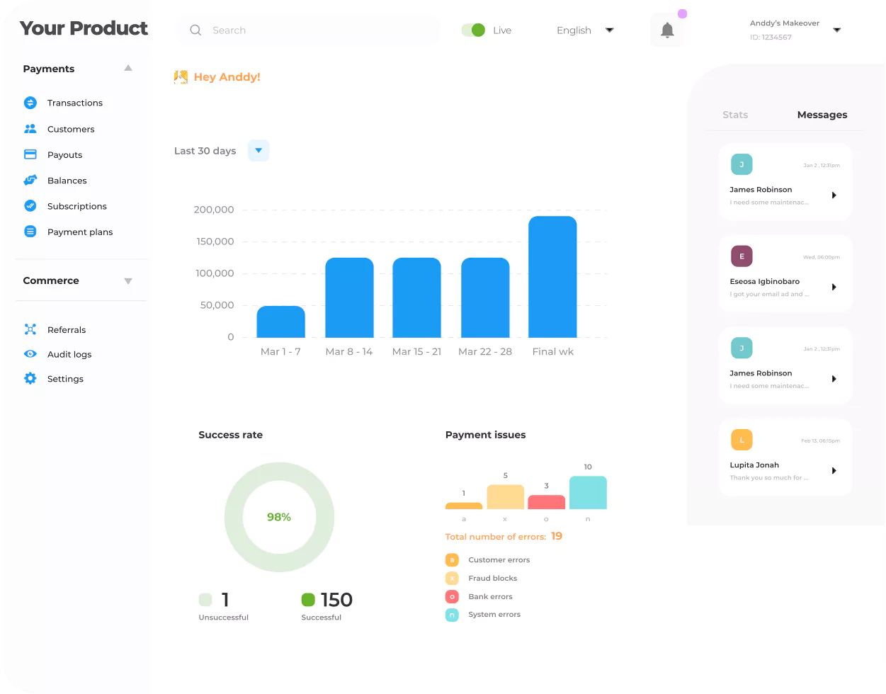Screen dimensions: 886x694
Task: Open the Settings gear icon
Action: coord(30,379)
